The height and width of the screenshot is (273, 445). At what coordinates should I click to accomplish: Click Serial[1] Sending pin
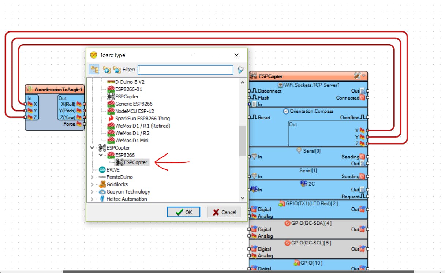pyautogui.click(x=368, y=177)
